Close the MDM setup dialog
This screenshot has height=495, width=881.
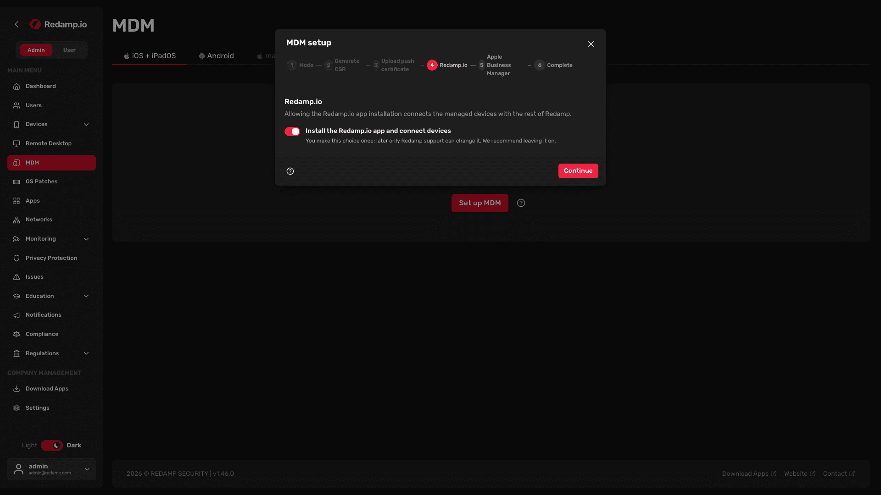click(x=591, y=44)
